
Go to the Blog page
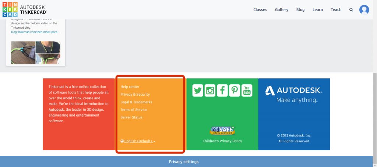coord(300,10)
